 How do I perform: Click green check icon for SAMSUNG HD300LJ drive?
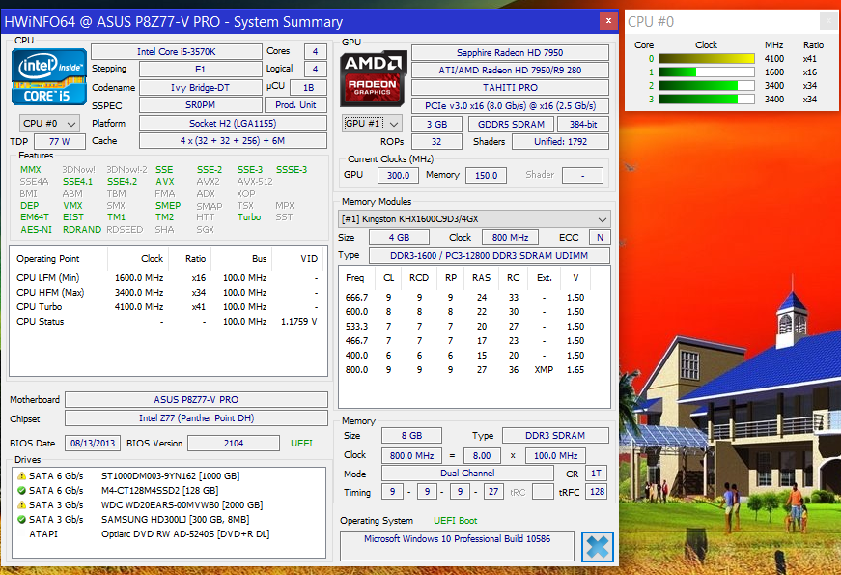[21, 519]
